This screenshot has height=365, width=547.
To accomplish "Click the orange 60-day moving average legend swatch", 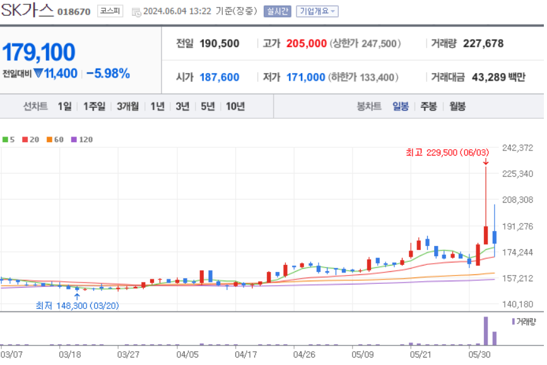I will [49, 140].
